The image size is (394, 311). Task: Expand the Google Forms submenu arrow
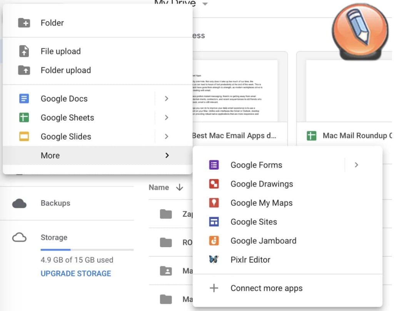356,165
